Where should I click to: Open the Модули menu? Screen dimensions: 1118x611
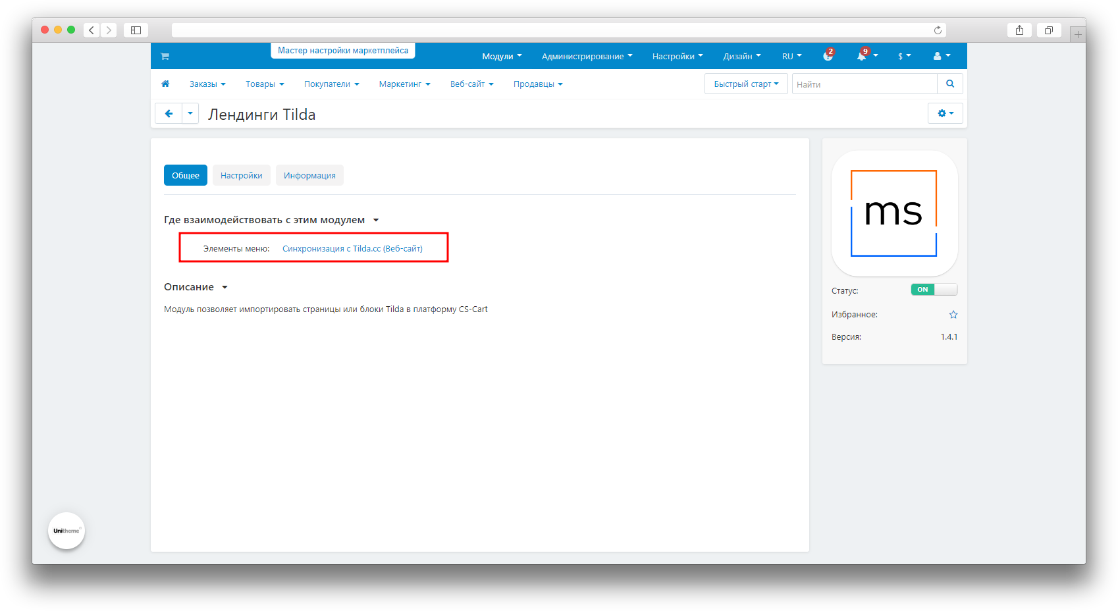502,57
